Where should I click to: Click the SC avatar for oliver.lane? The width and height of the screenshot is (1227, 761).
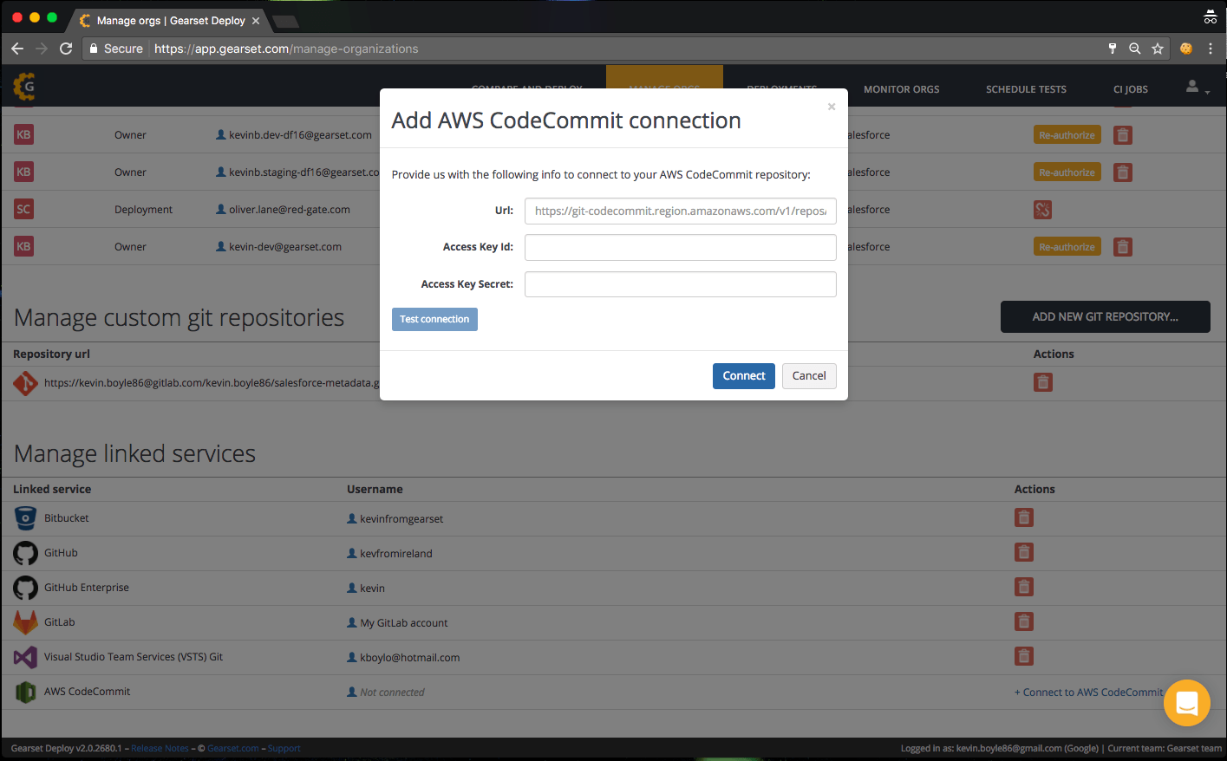coord(23,210)
